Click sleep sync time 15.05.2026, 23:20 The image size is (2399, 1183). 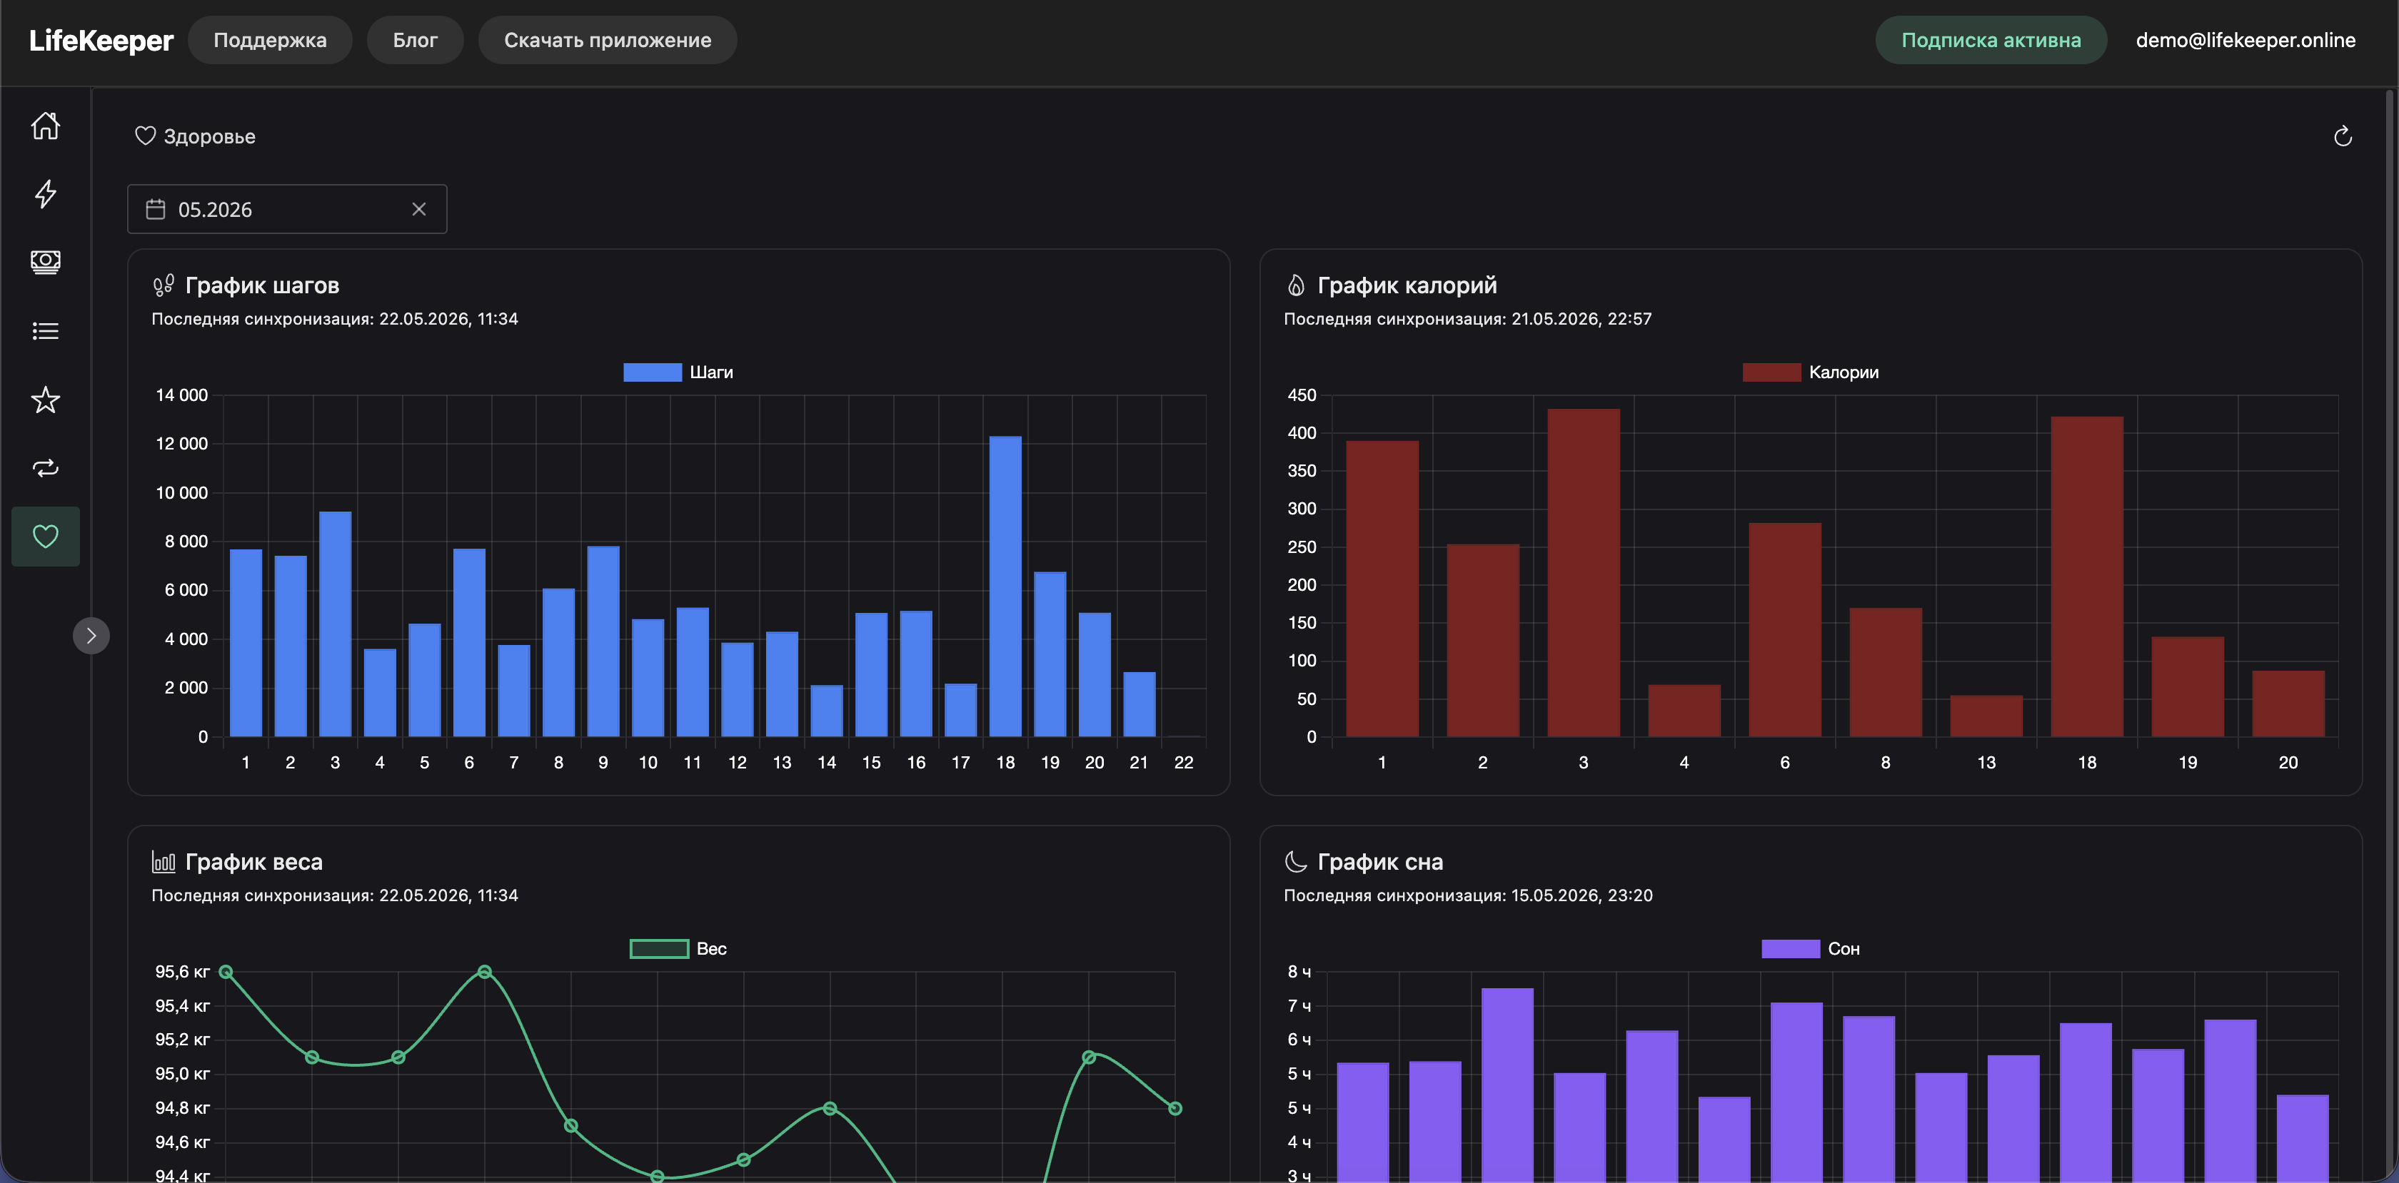click(x=1581, y=895)
